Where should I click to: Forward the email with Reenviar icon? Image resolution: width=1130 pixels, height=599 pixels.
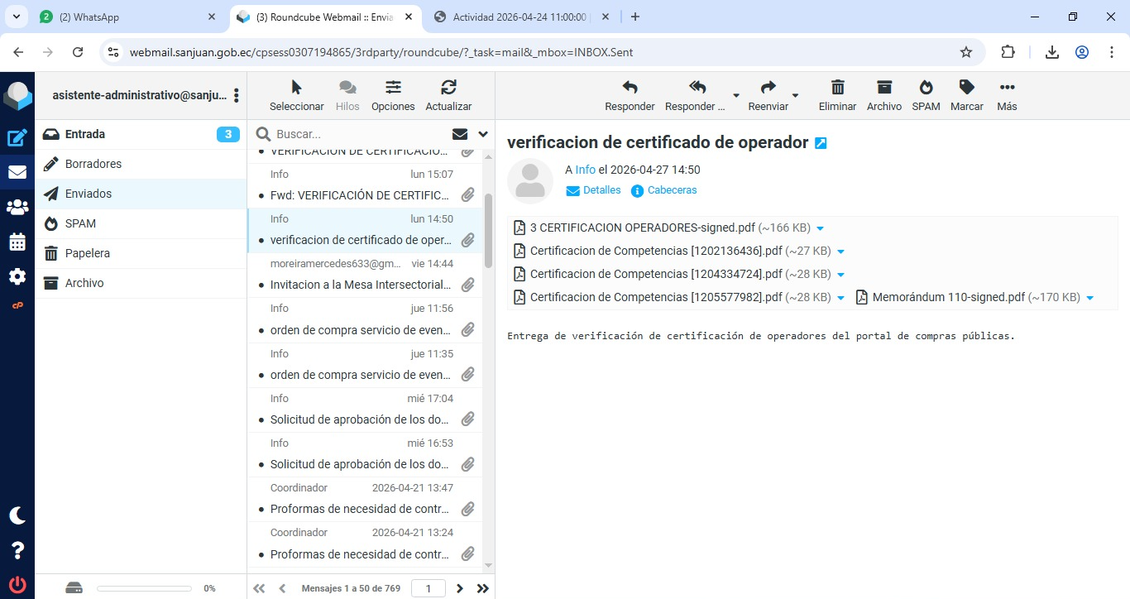(768, 88)
